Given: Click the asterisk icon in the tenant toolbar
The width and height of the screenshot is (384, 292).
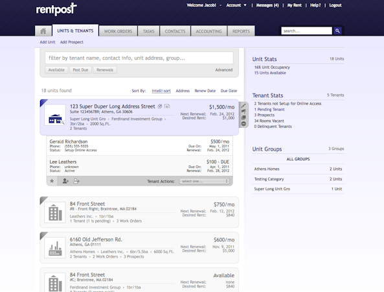Looking at the screenshot, I should 52,181.
